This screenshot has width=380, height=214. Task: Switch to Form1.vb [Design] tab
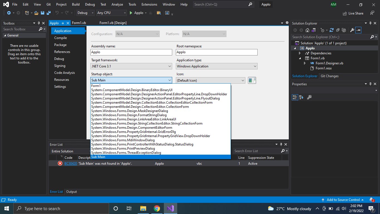pos(113,23)
